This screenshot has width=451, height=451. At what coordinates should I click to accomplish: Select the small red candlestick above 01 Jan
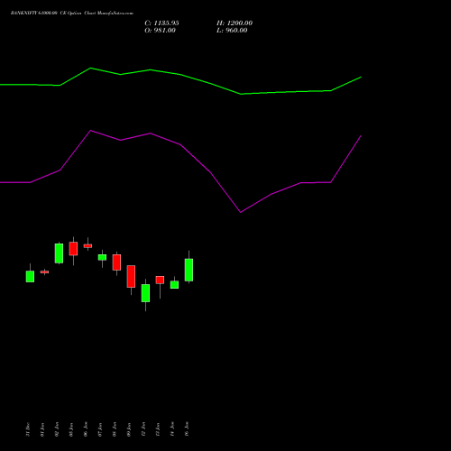pos(44,272)
